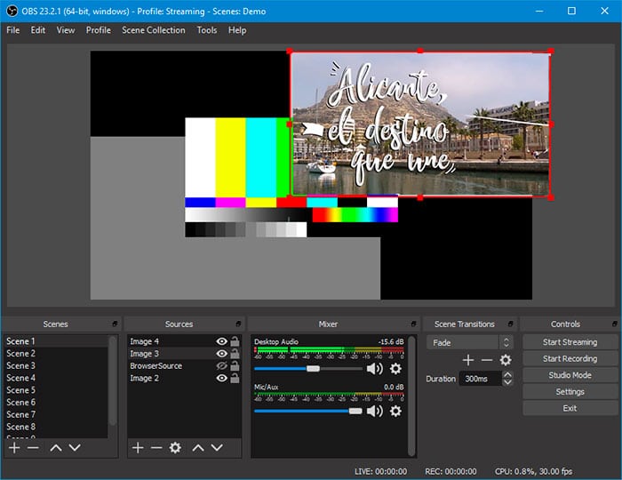Enable Studio Mode

[x=570, y=375]
